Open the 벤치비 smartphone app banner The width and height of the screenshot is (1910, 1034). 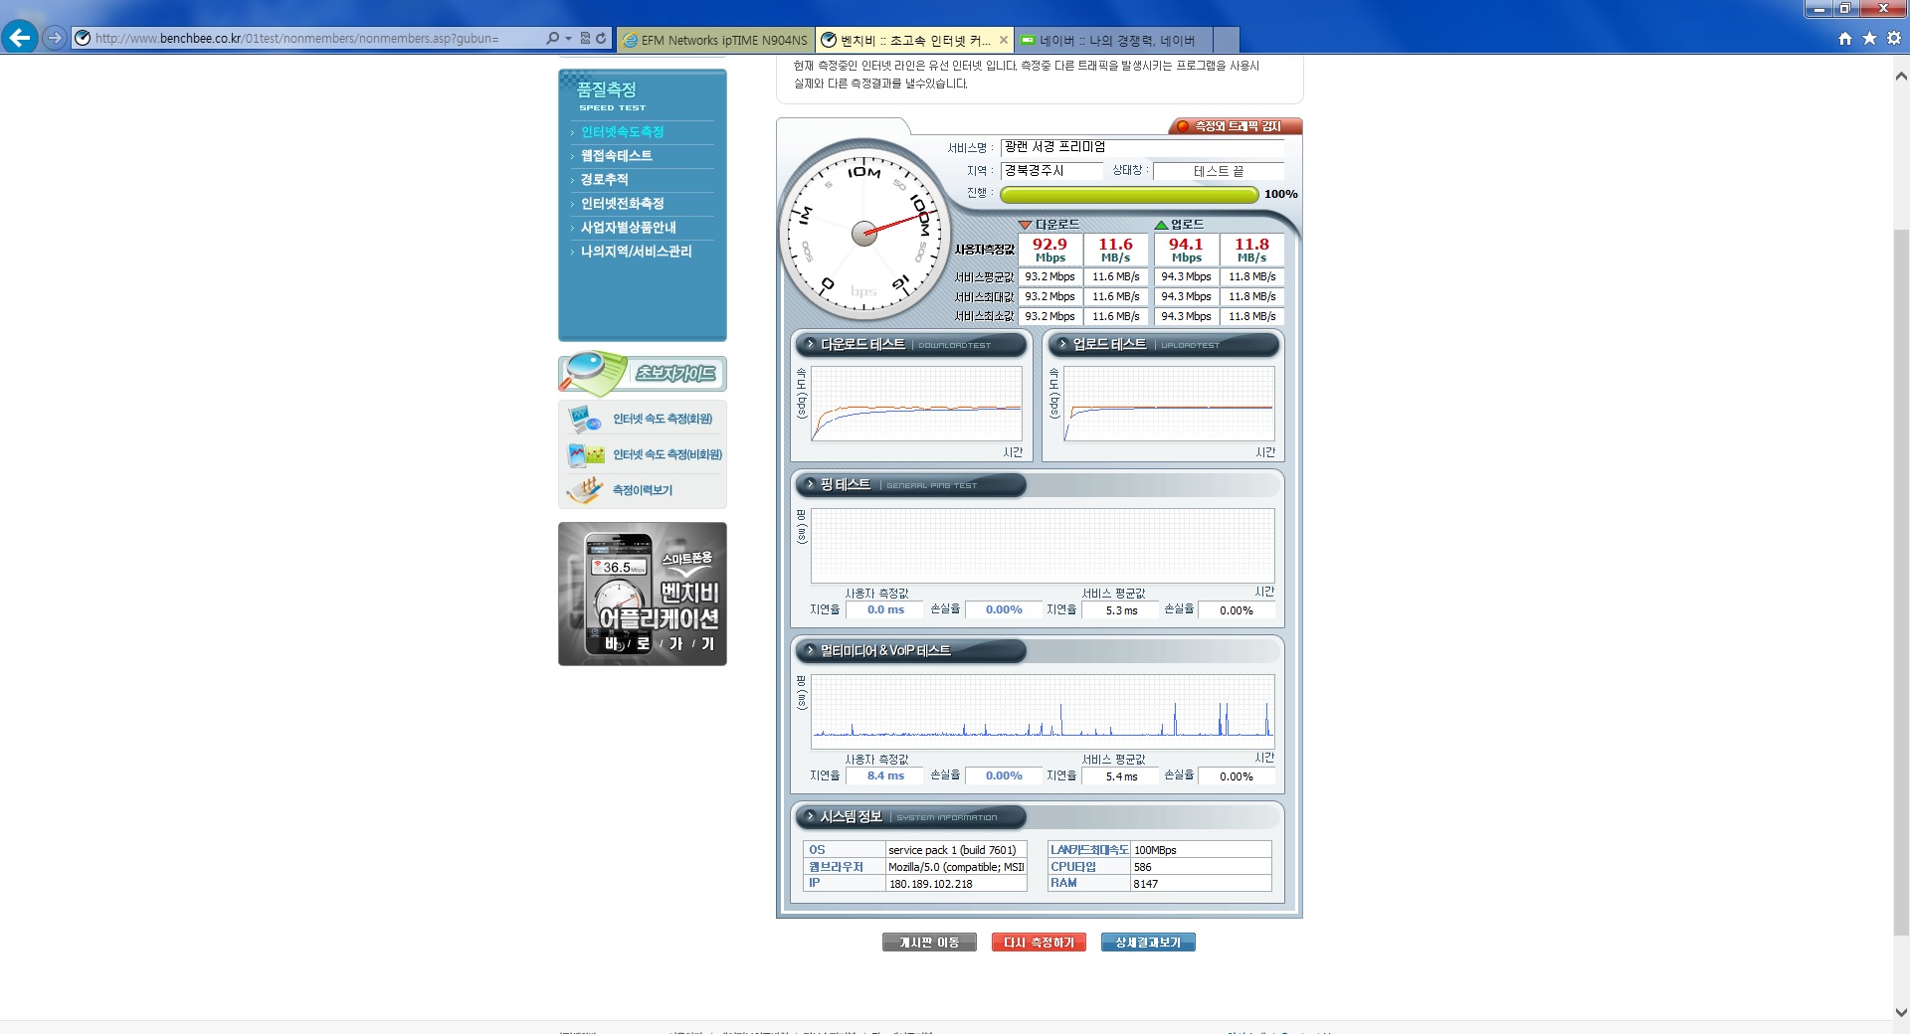click(643, 594)
